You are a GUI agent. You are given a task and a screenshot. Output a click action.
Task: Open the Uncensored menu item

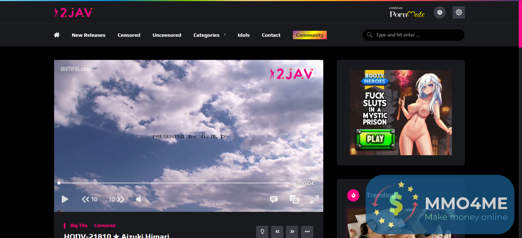click(167, 35)
